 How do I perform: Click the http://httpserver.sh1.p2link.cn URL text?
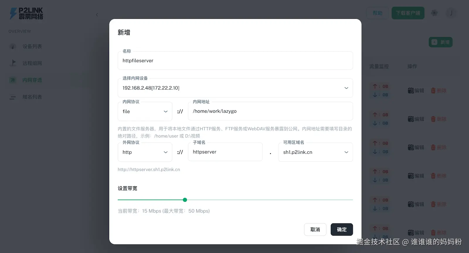tap(149, 169)
